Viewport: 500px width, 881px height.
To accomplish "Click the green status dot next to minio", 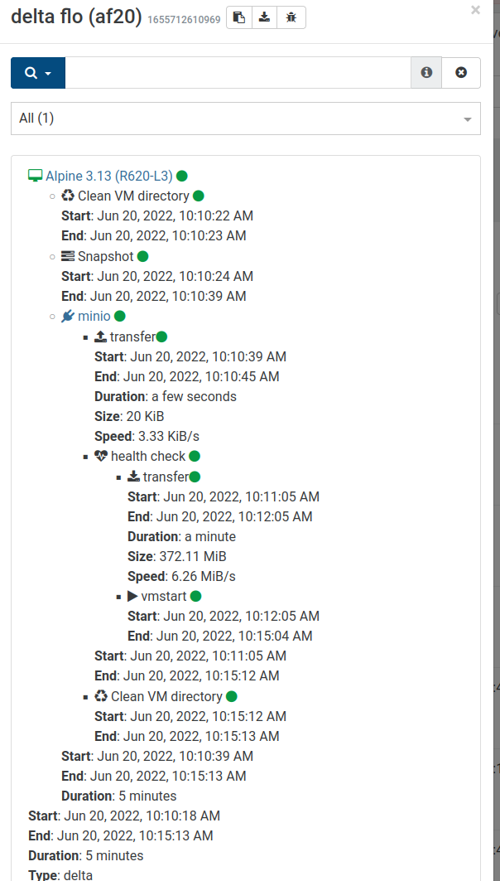I will click(119, 317).
